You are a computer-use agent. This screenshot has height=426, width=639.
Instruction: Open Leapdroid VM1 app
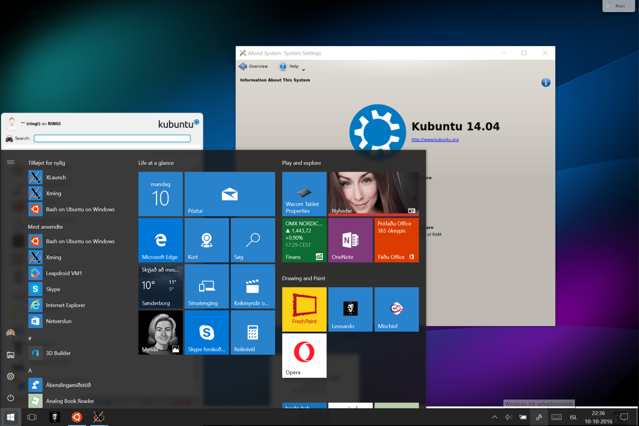(x=72, y=273)
